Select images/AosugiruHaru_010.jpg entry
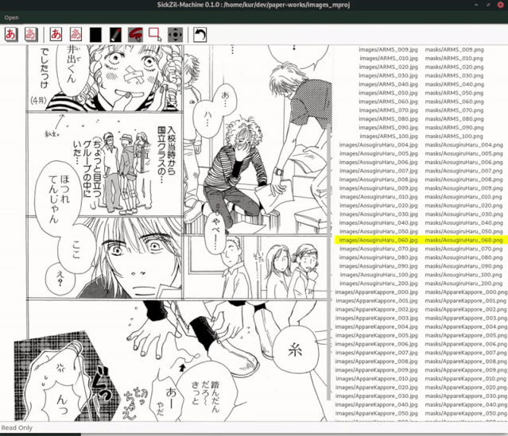 point(378,197)
